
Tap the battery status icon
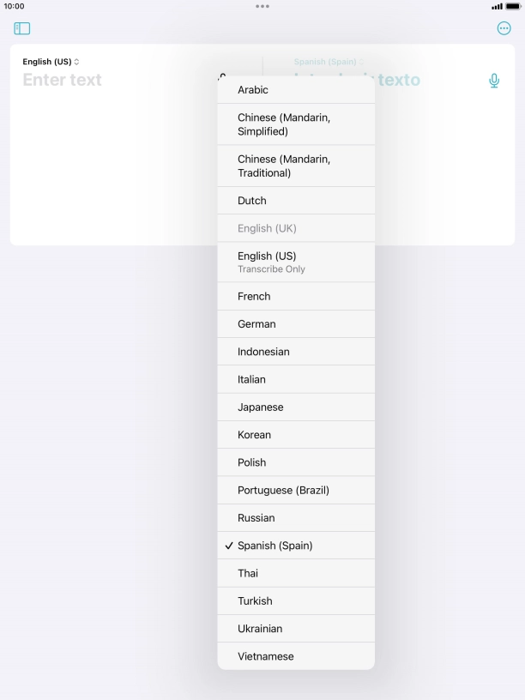point(513,6)
